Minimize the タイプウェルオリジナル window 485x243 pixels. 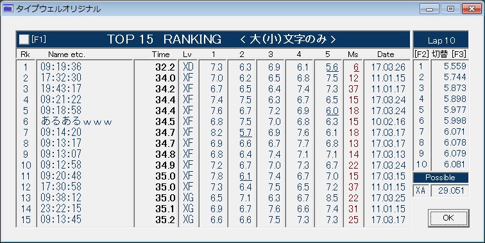pos(429,9)
